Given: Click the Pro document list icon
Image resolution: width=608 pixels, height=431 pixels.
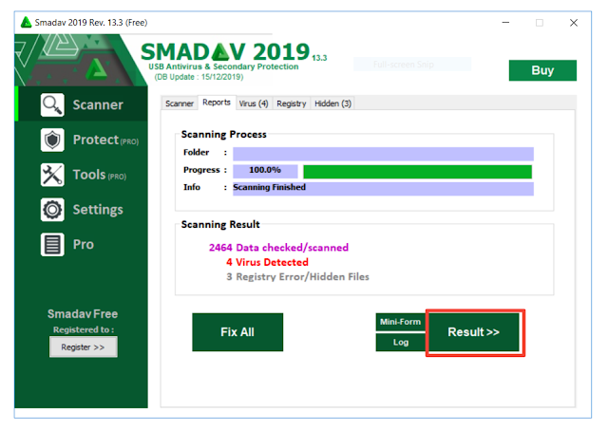Looking at the screenshot, I should [52, 245].
